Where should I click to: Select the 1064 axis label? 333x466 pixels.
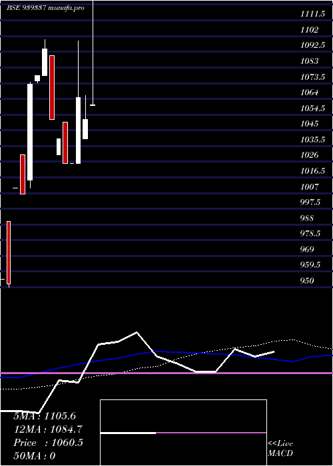tap(309, 92)
